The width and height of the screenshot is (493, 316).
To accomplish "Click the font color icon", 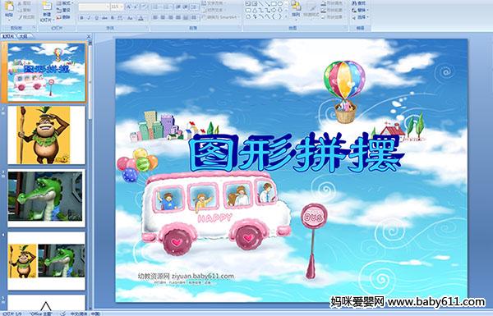I will pyautogui.click(x=141, y=18).
